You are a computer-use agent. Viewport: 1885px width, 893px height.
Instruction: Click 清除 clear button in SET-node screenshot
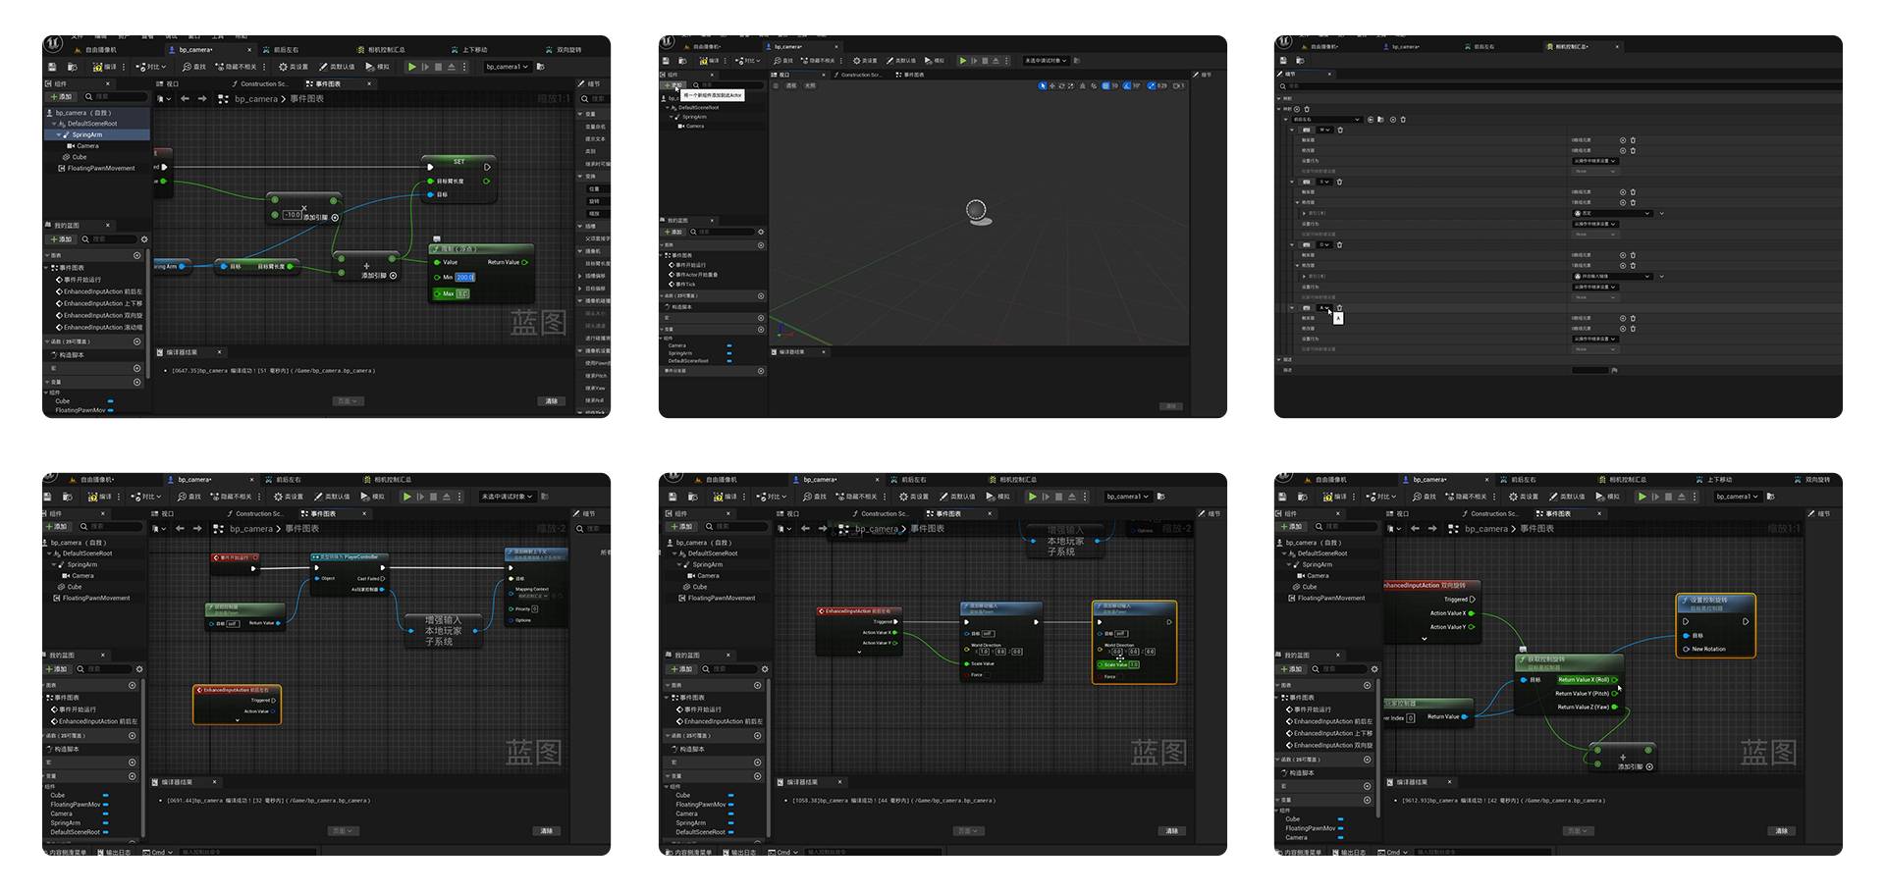click(x=551, y=401)
